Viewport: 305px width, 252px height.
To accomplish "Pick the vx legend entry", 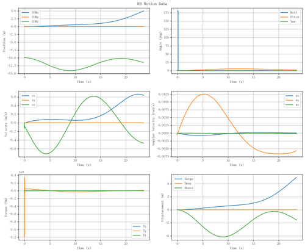I will (29, 96).
